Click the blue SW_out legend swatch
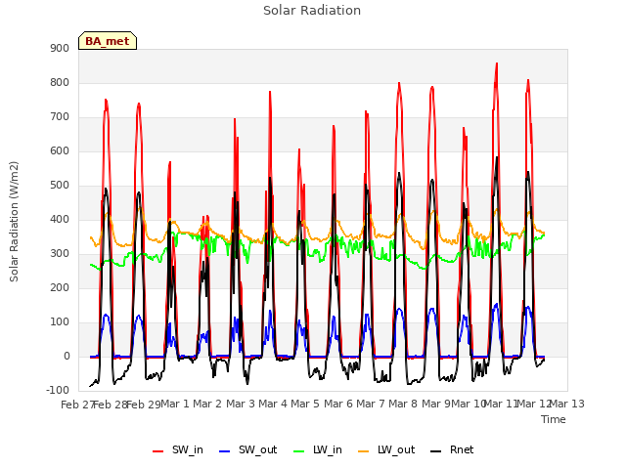Viewport: 626px width, 469px height. click(x=225, y=451)
